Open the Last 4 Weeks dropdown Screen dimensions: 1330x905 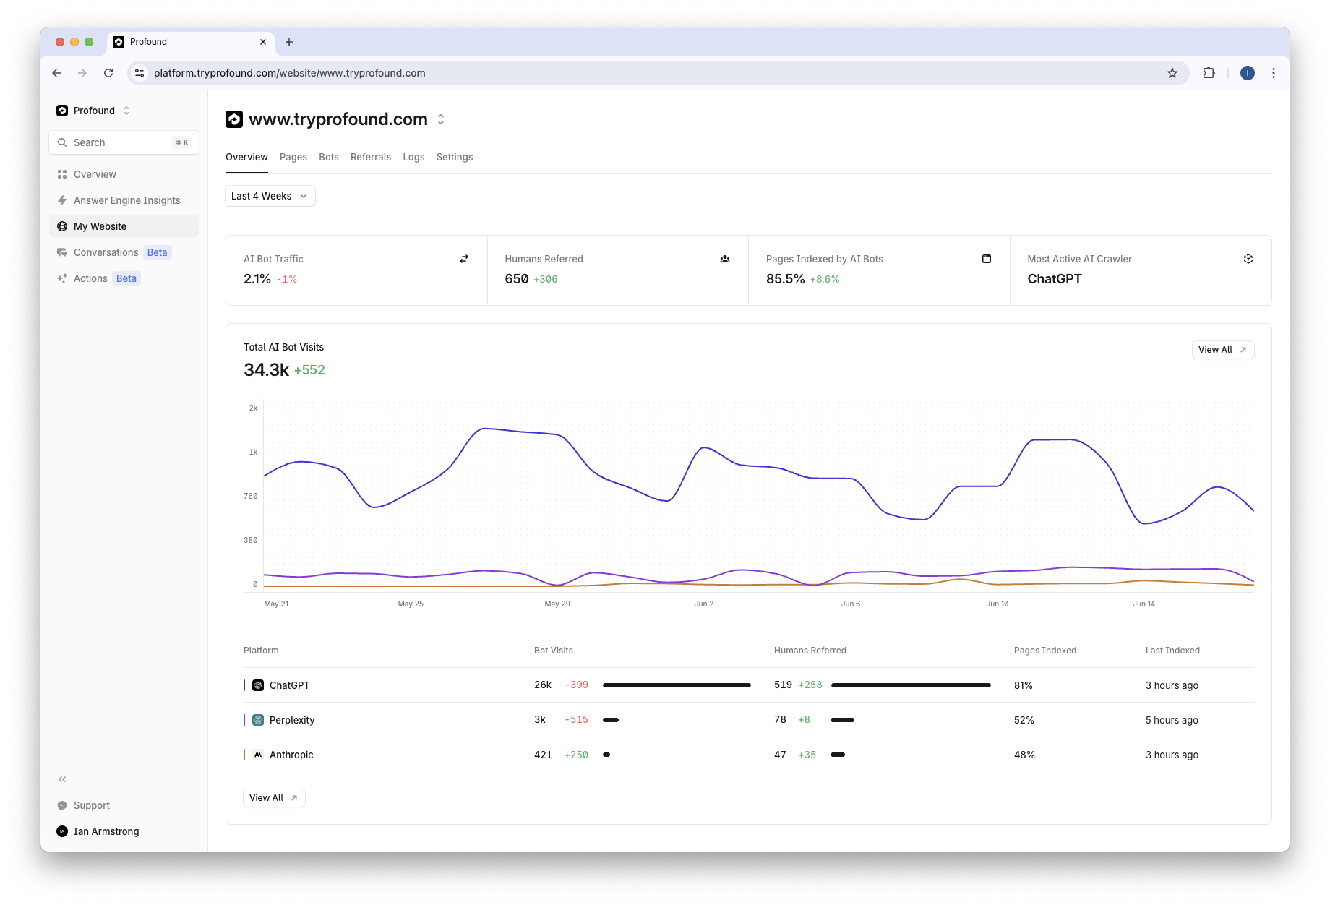[270, 196]
